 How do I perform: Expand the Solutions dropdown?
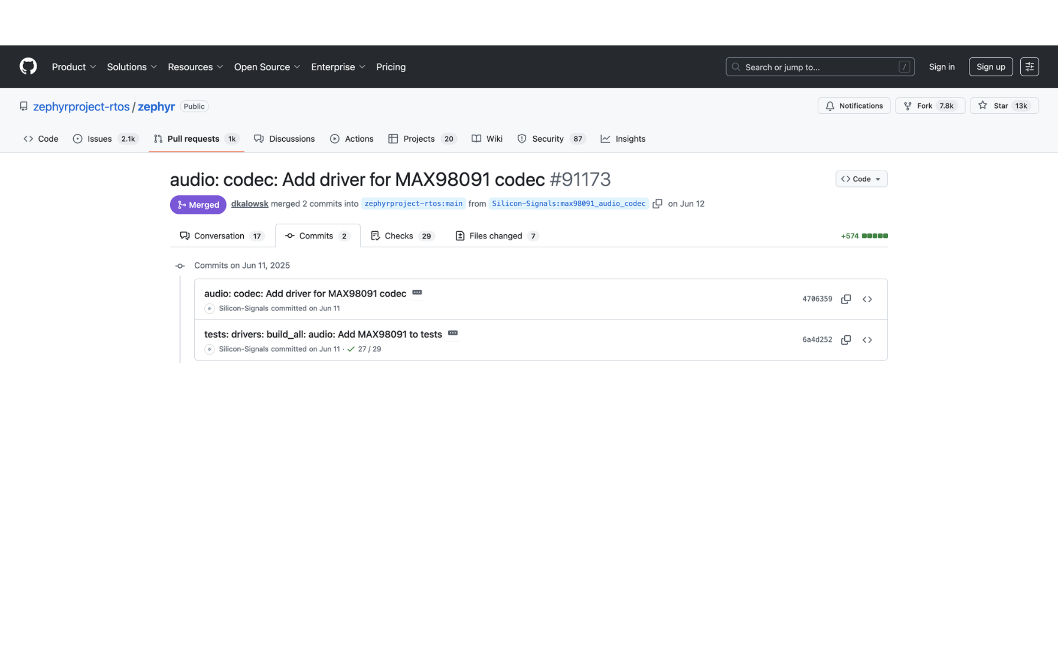(132, 67)
